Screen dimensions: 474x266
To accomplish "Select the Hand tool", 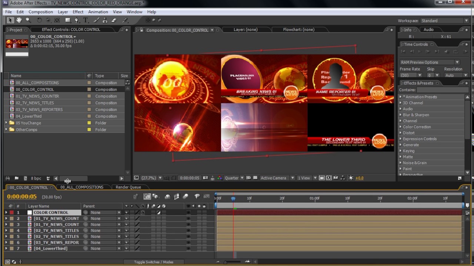I will (x=19, y=20).
